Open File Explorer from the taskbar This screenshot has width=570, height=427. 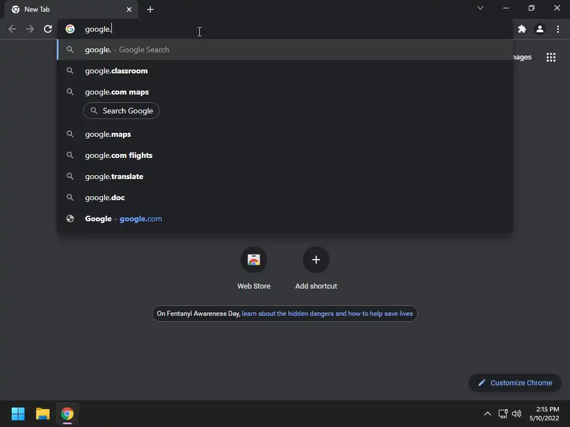(42, 414)
